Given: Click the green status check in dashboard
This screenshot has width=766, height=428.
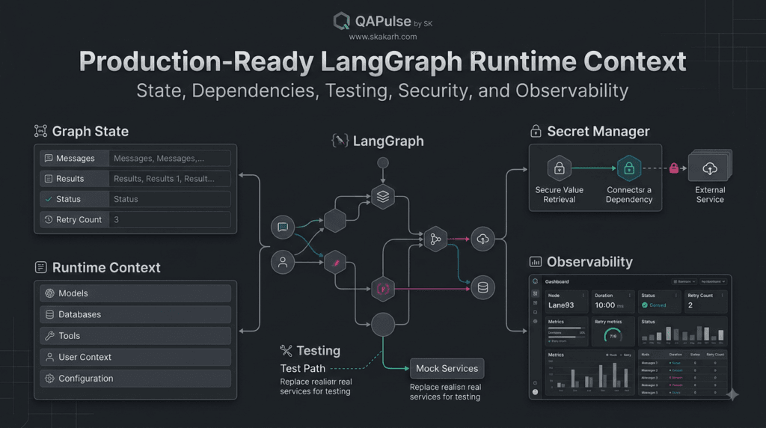Looking at the screenshot, I should click(645, 305).
